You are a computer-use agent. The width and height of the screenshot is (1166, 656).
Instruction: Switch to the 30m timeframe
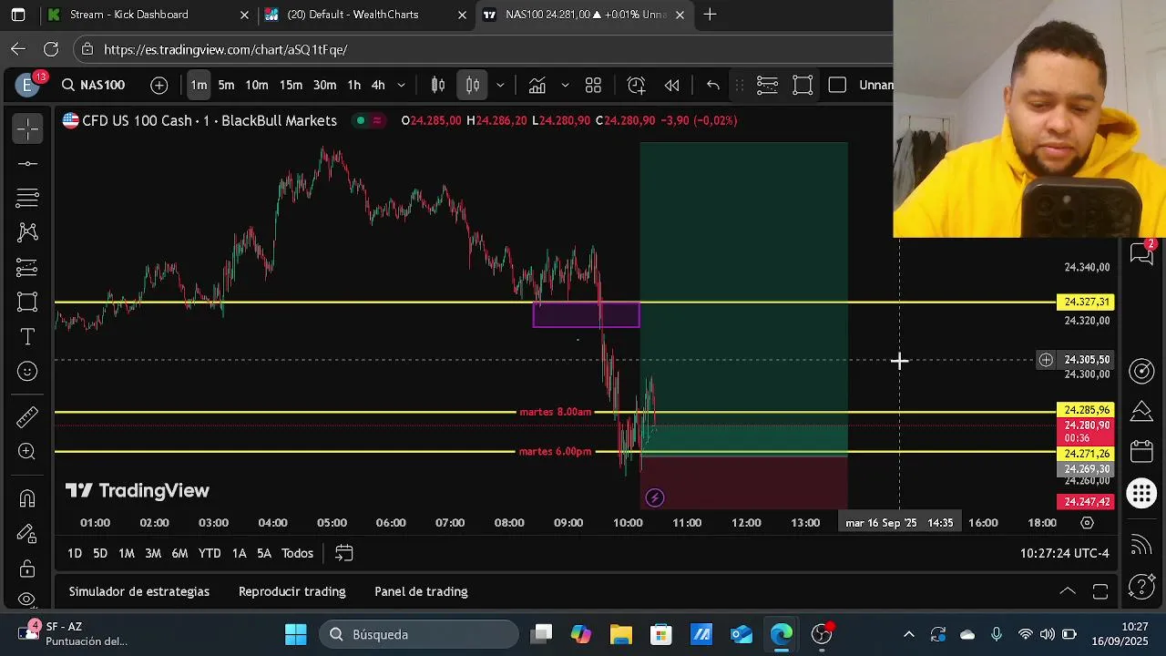324,85
